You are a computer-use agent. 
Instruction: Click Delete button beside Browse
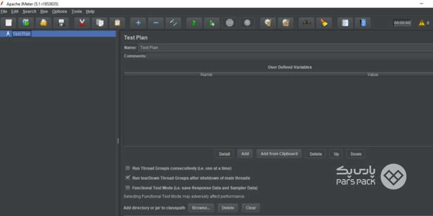tap(227, 208)
